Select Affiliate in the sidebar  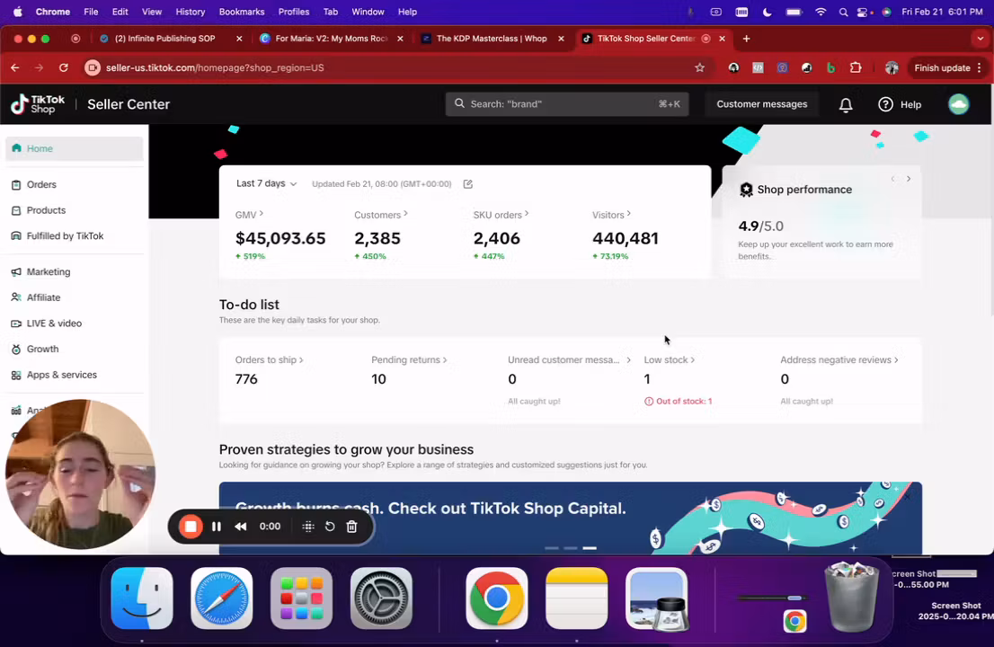[x=43, y=297]
